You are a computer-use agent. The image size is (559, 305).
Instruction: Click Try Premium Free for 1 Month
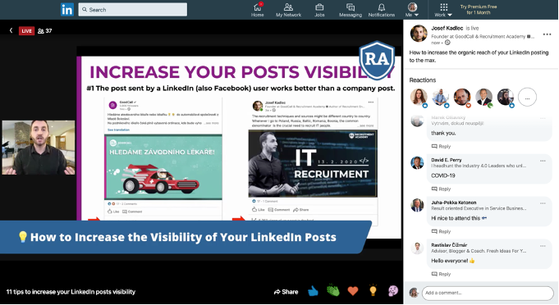point(479,10)
